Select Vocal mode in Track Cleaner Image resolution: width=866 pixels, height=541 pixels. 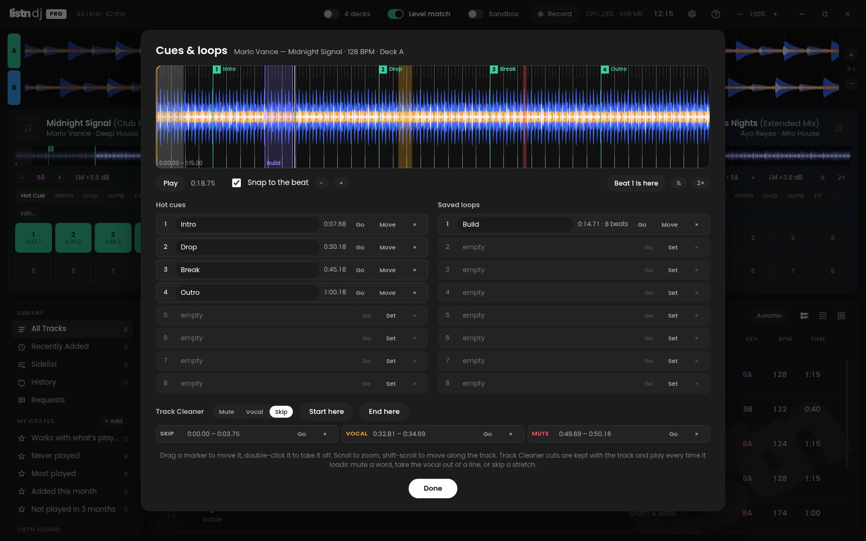tap(254, 412)
